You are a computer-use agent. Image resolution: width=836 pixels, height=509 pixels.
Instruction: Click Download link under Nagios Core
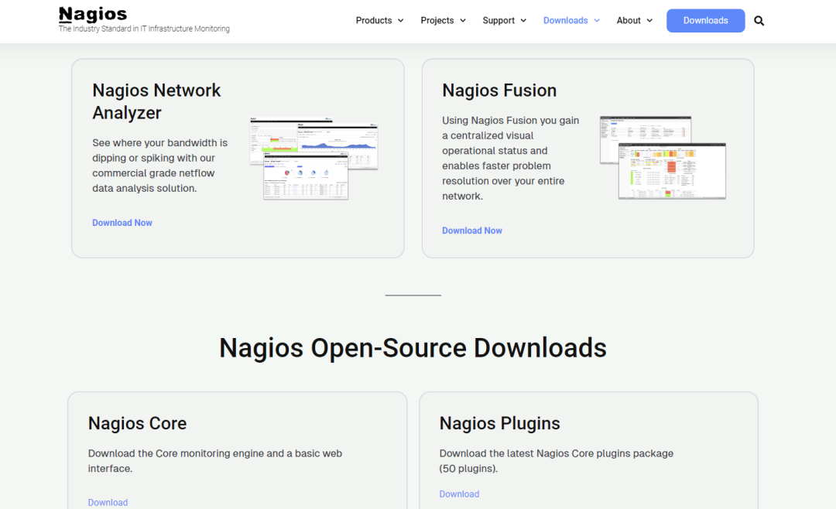[x=108, y=503]
